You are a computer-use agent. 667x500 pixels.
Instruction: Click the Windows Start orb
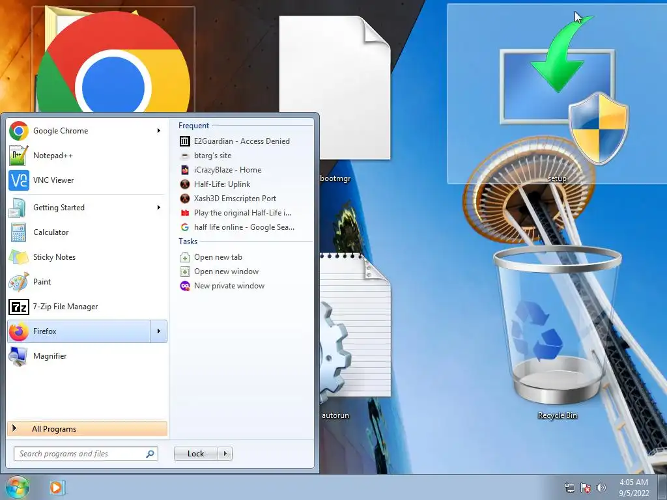point(18,487)
